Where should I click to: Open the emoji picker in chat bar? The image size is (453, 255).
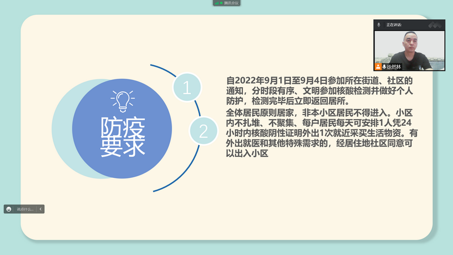click(8, 209)
